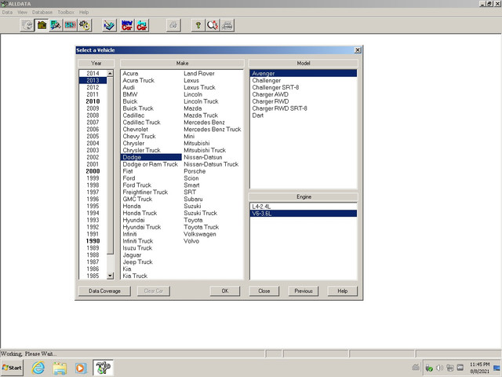502x377 pixels.
Task: Click the Year list scrollbar thumb
Action: pos(110,166)
